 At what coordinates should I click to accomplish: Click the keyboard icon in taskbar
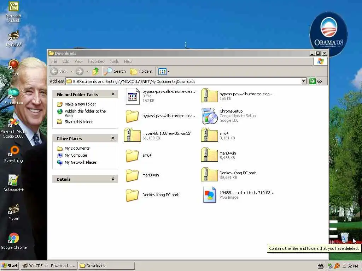click(x=320, y=266)
